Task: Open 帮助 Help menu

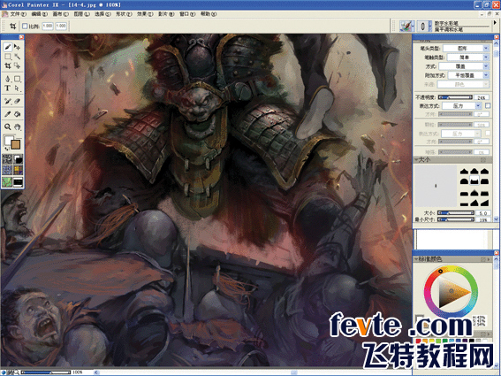Action: click(209, 14)
